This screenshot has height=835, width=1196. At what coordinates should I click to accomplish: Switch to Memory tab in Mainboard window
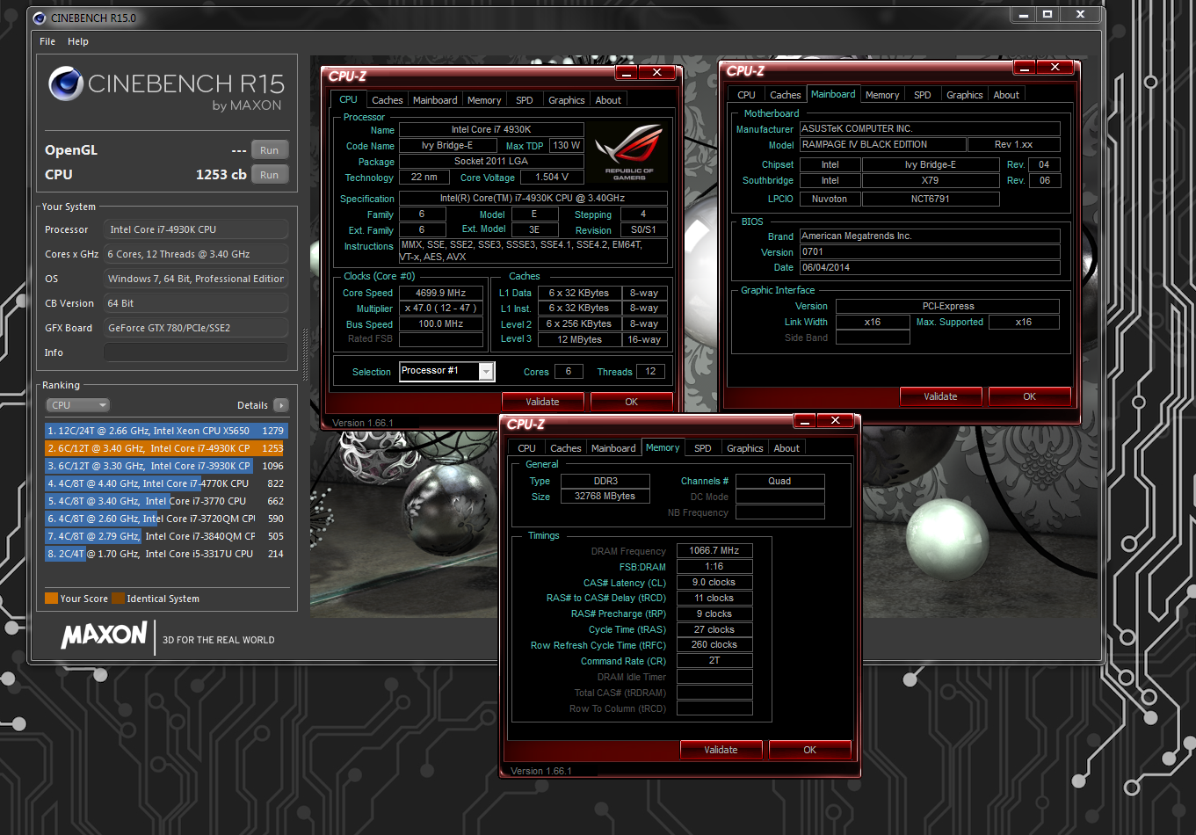coord(882,95)
